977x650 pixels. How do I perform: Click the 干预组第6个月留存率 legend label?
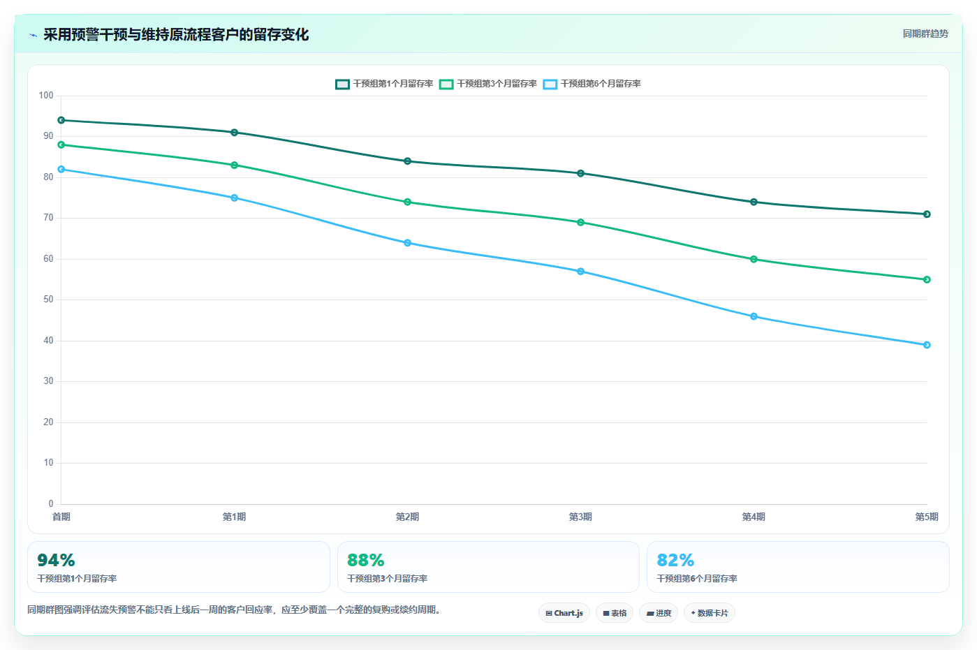601,84
